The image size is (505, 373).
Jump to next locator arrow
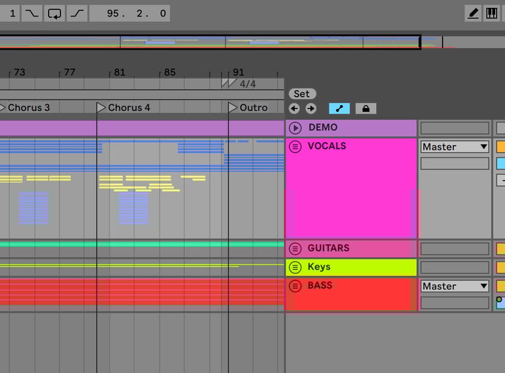tap(311, 109)
